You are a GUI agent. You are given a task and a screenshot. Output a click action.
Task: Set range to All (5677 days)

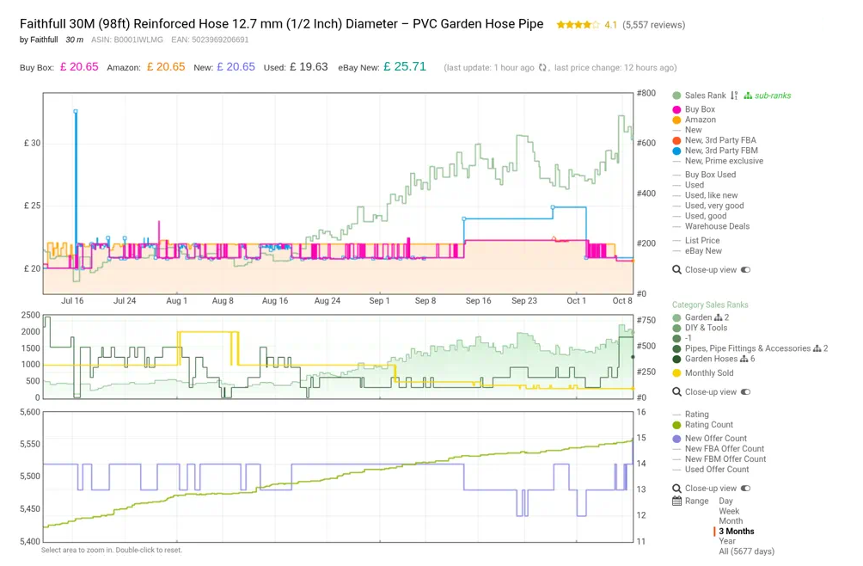point(746,551)
